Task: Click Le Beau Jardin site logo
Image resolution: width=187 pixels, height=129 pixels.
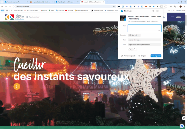Action: coord(13,17)
